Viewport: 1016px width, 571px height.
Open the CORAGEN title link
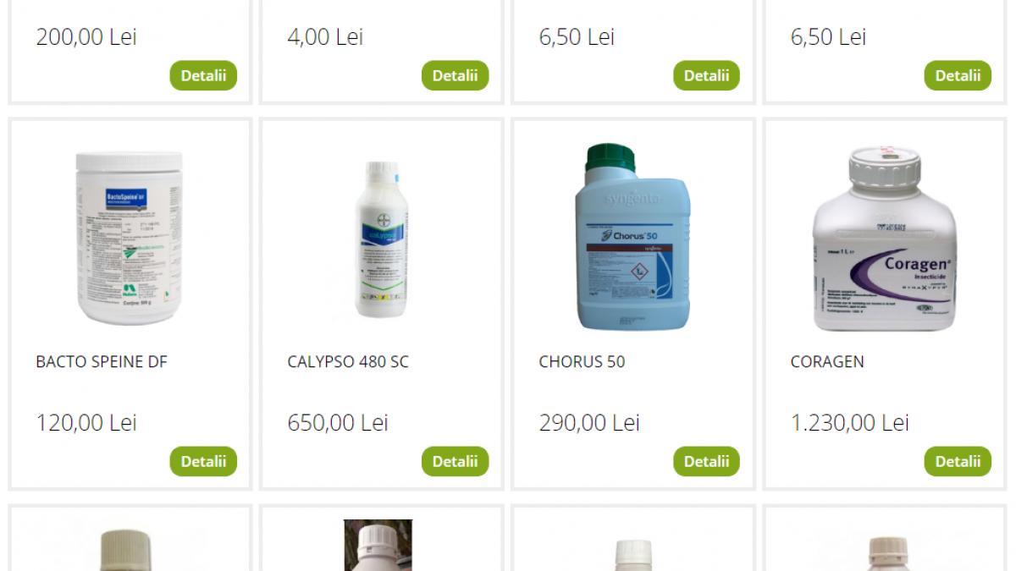(827, 362)
